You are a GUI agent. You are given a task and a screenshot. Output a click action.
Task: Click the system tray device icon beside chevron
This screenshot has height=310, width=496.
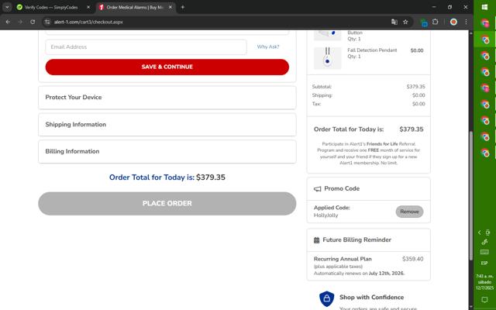point(487,232)
